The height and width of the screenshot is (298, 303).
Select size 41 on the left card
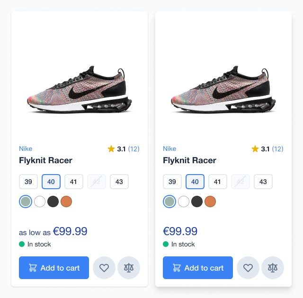pos(74,182)
